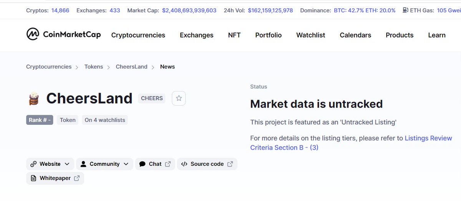Image resolution: width=461 pixels, height=201 pixels.
Task: Click the Untracked Listing description text
Action: point(323,122)
